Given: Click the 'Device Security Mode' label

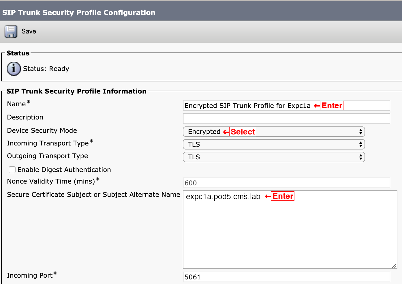Looking at the screenshot, I should point(42,130).
